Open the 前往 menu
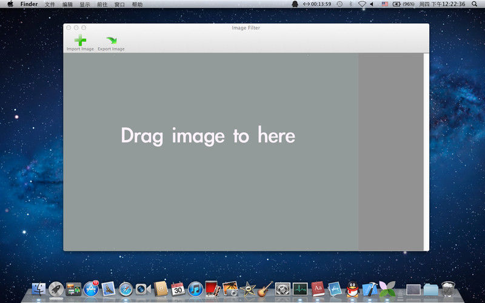This screenshot has width=485, height=303. pos(102,4)
